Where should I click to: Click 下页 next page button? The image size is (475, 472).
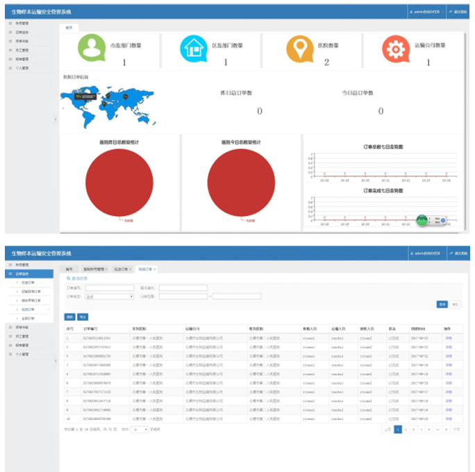[456, 430]
